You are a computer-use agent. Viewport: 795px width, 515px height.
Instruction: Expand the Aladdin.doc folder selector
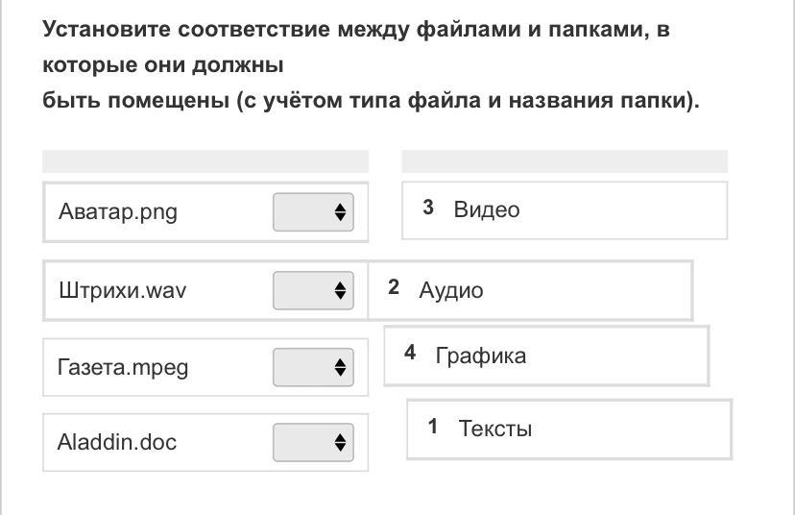[x=313, y=442]
